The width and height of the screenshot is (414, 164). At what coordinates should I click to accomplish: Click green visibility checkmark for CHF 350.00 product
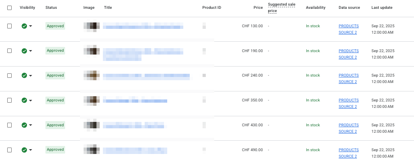pyautogui.click(x=24, y=100)
